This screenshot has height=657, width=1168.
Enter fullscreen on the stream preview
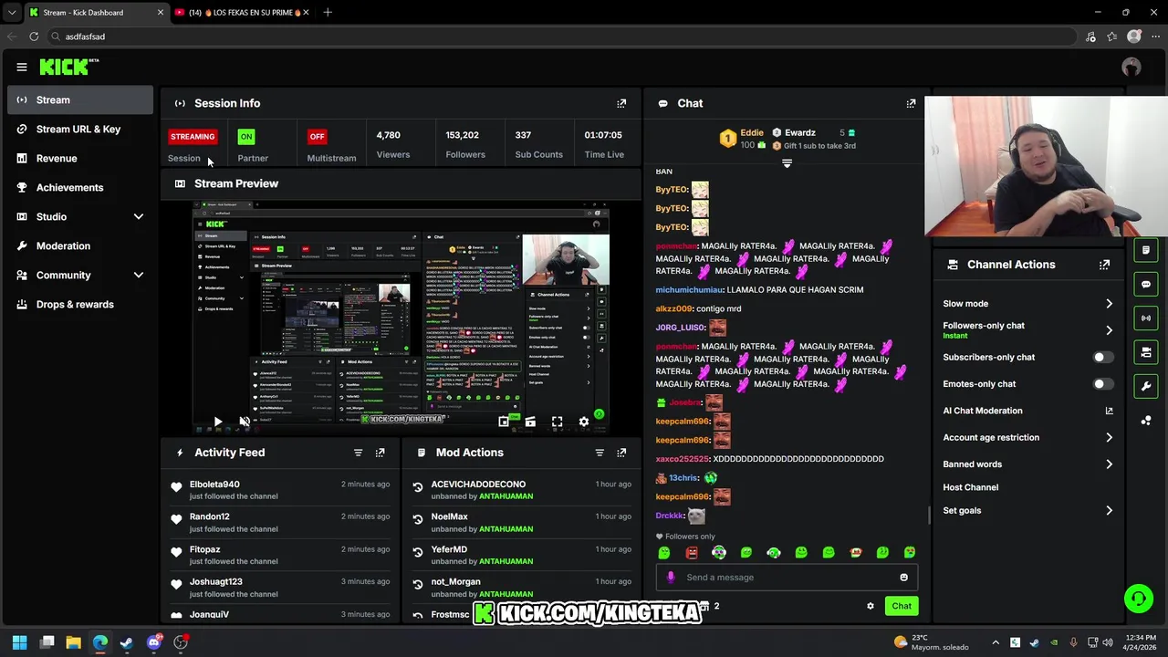click(557, 422)
